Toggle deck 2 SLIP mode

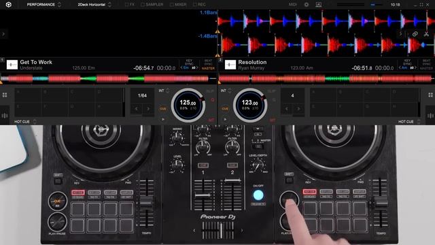pos(272,91)
